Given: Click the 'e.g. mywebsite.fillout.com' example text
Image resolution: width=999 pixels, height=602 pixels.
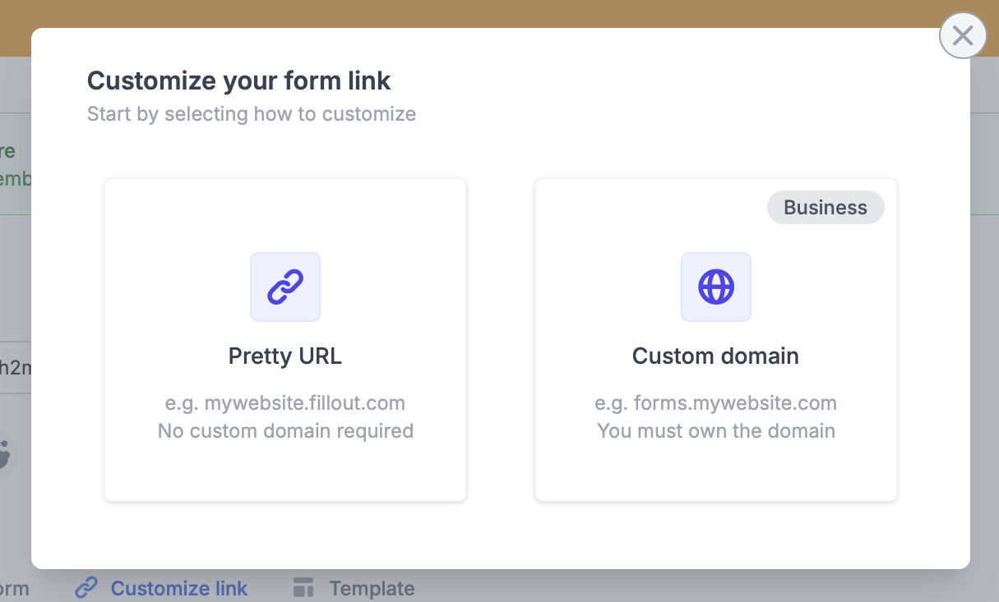Looking at the screenshot, I should (285, 402).
